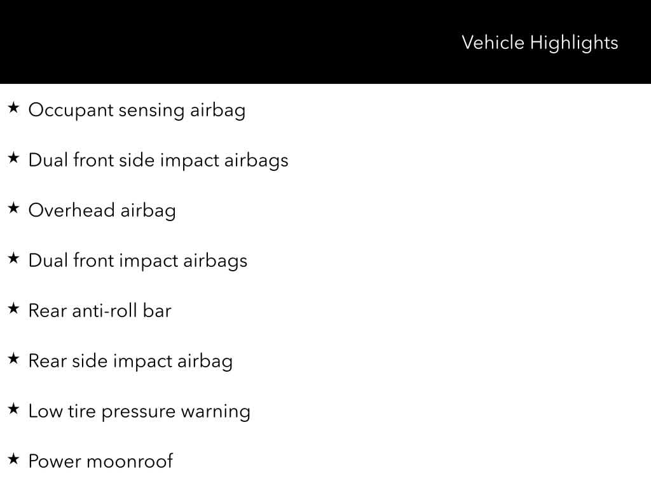
Task: Click star bullet beside Low tire pressure warning
Action: coord(13,409)
